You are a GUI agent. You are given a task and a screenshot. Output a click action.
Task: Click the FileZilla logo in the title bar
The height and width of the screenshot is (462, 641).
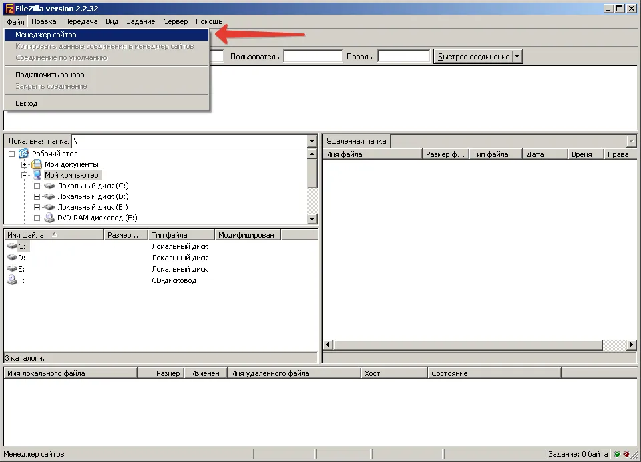(9, 9)
